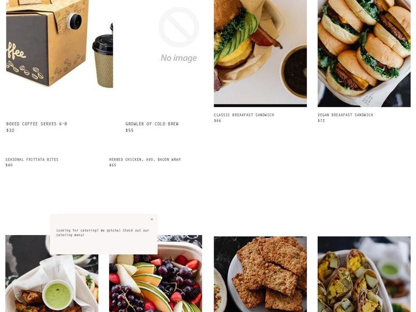Click the $32 boxed coffee price
The height and width of the screenshot is (312, 416).
[x=10, y=131]
